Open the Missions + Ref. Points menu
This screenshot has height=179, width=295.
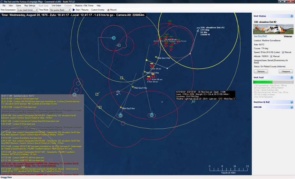[84, 5]
